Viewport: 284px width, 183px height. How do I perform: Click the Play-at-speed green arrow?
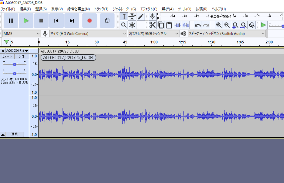[x=263, y=25]
